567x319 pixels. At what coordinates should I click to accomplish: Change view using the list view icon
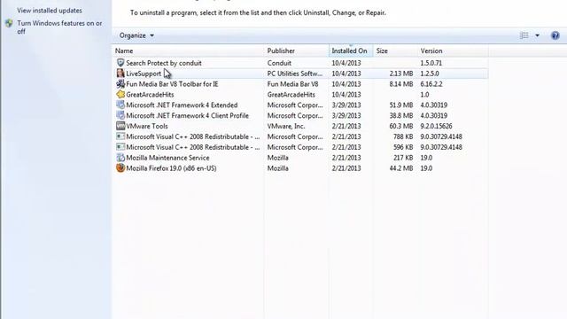(x=524, y=35)
